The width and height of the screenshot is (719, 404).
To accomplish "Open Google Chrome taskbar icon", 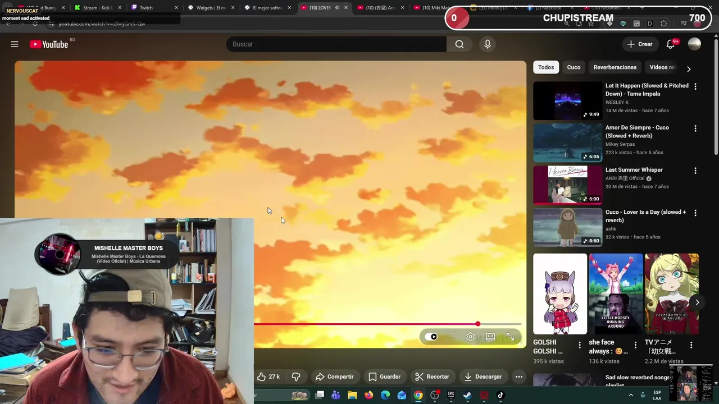I will [418, 395].
